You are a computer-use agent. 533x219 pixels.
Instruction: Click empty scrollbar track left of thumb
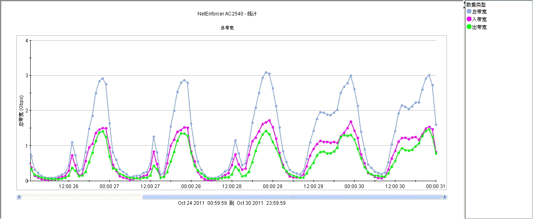click(x=82, y=197)
